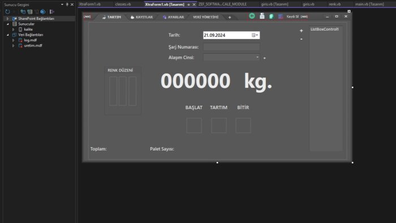Select VERİ YÖNETİMİ tab
The height and width of the screenshot is (223, 396).
click(205, 17)
